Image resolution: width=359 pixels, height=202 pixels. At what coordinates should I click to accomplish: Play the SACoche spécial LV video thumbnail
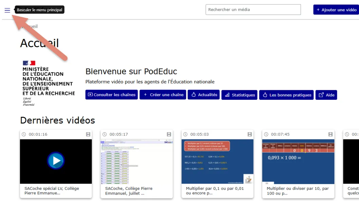click(56, 161)
